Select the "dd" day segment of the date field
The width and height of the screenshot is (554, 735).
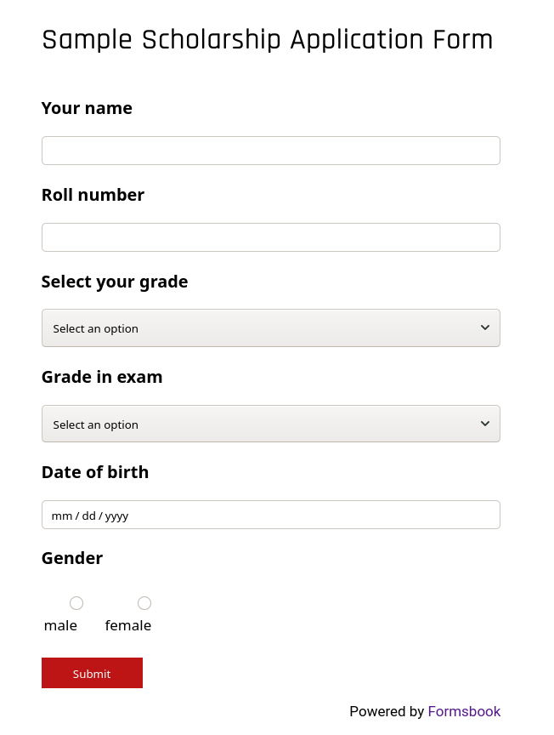tap(89, 516)
